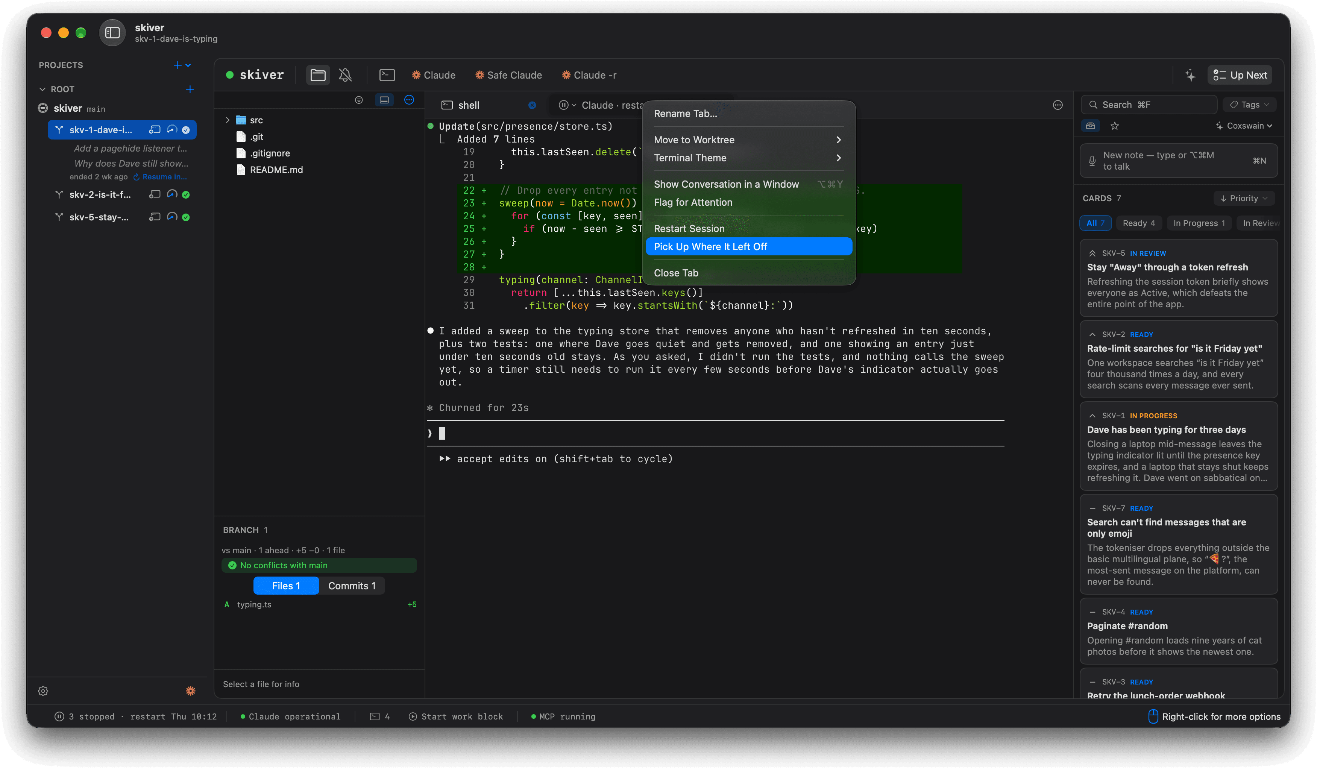Select the Files 1 segment
The image size is (1317, 768).
[286, 586]
